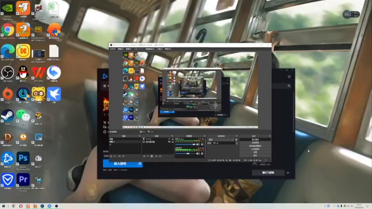Viewport: 372px width, 209px height.
Task: Click the Start Recording button in OBS
Action: pyautogui.click(x=255, y=143)
